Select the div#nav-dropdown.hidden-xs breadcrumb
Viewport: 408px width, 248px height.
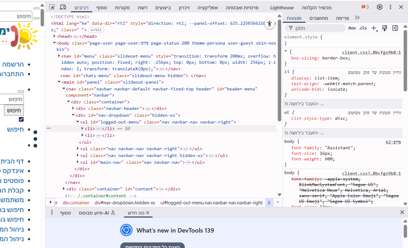[x=125, y=203]
